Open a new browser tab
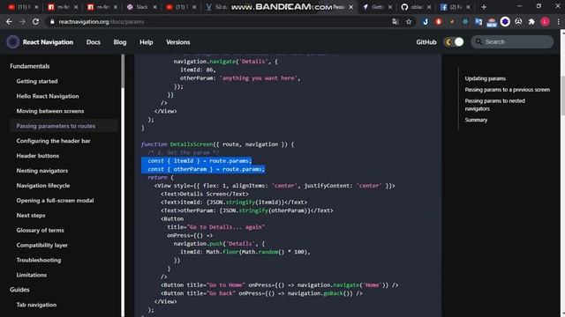The width and height of the screenshot is (565, 317). tap(484, 7)
